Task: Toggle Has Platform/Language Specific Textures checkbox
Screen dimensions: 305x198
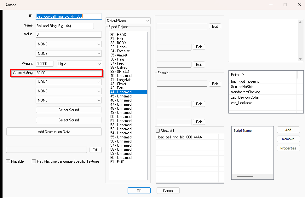Action: pos(34,161)
